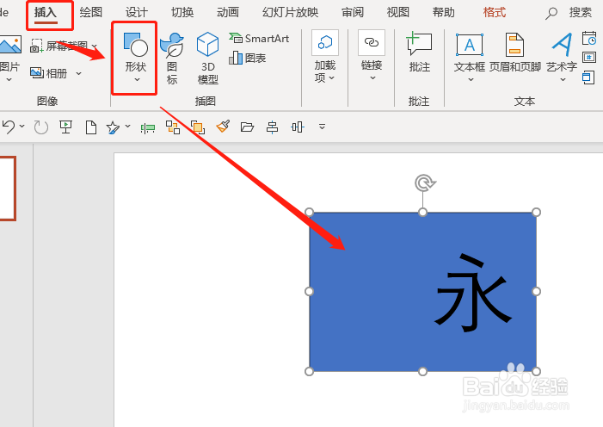Click the group objects icon
This screenshot has height=427, width=603.
click(x=173, y=127)
